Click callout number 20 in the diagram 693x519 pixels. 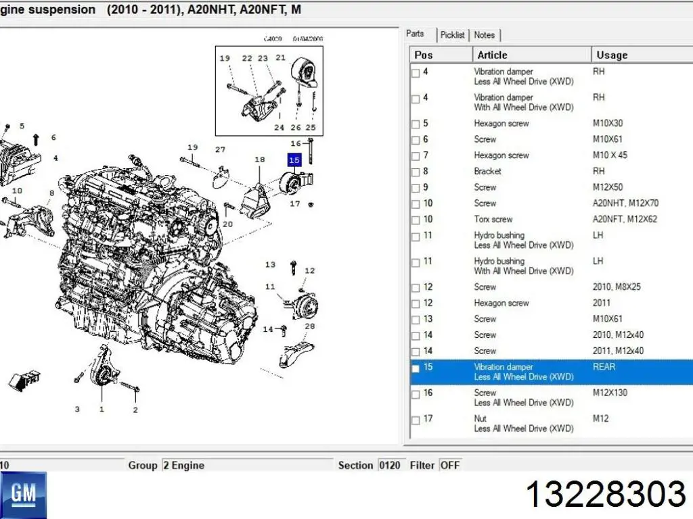(x=227, y=224)
